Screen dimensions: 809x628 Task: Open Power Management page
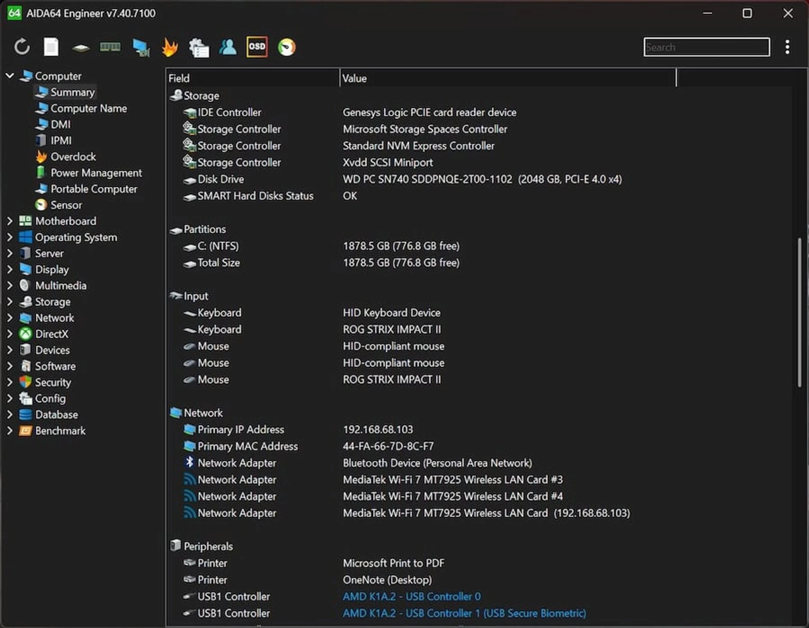96,173
